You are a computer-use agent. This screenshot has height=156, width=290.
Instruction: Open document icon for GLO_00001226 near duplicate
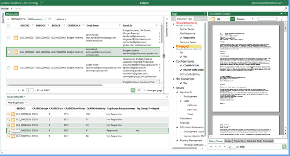13,125
